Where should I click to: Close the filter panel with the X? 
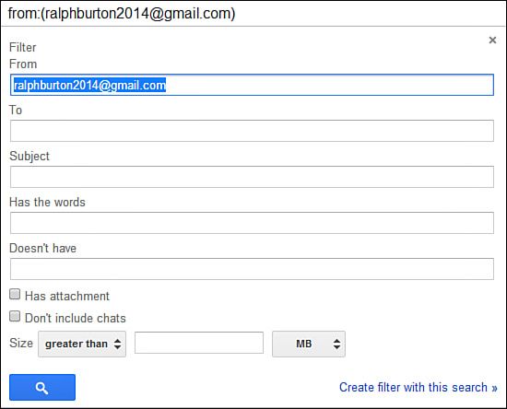(492, 40)
